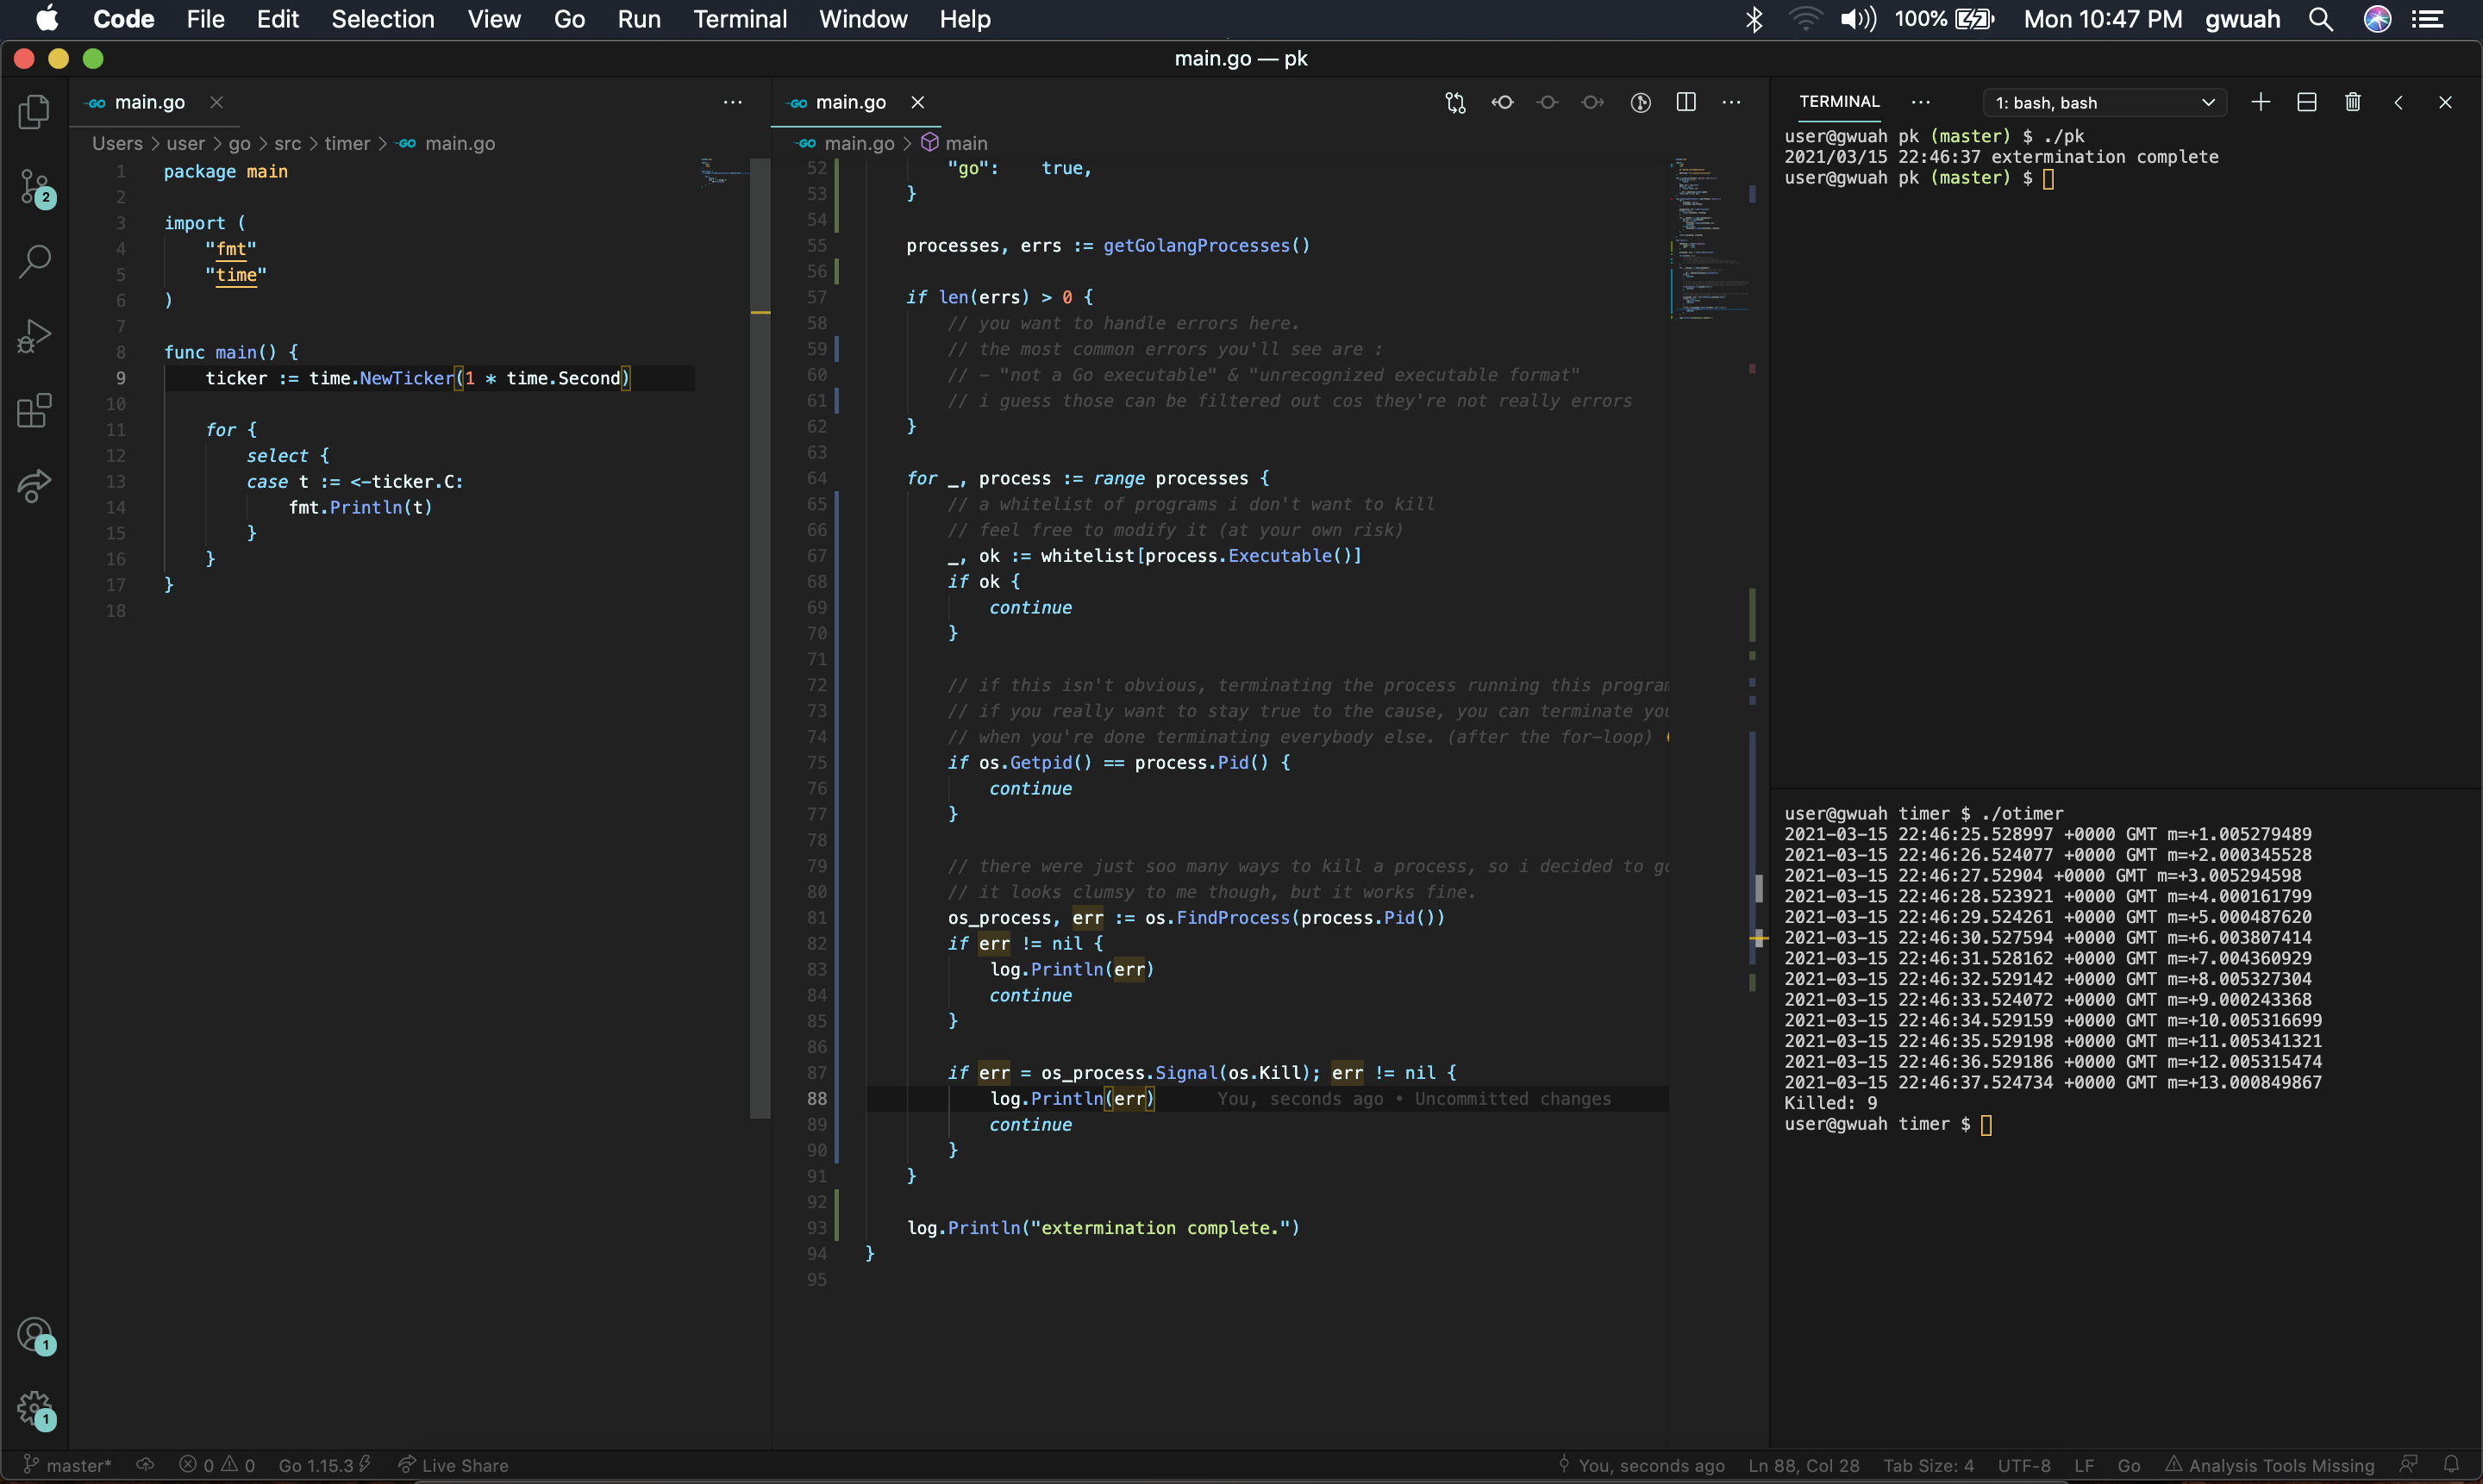Open the Run and Debug sidebar icon

(x=33, y=336)
